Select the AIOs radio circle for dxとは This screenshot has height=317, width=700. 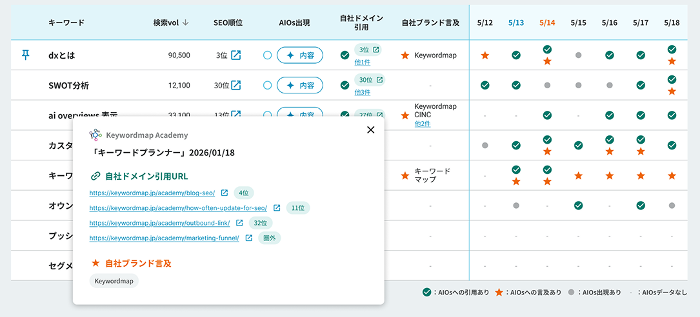click(267, 55)
